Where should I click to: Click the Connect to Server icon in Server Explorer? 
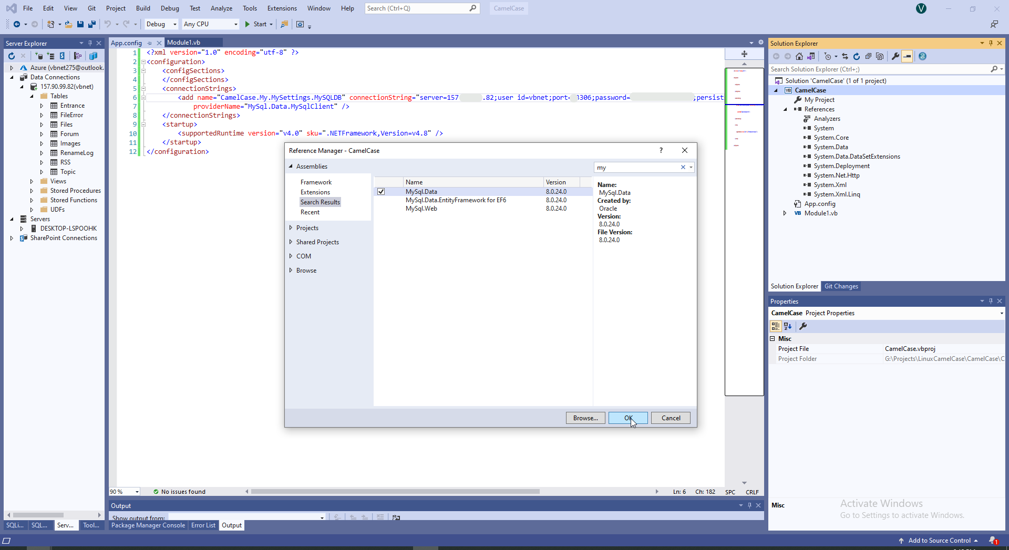[x=51, y=56]
